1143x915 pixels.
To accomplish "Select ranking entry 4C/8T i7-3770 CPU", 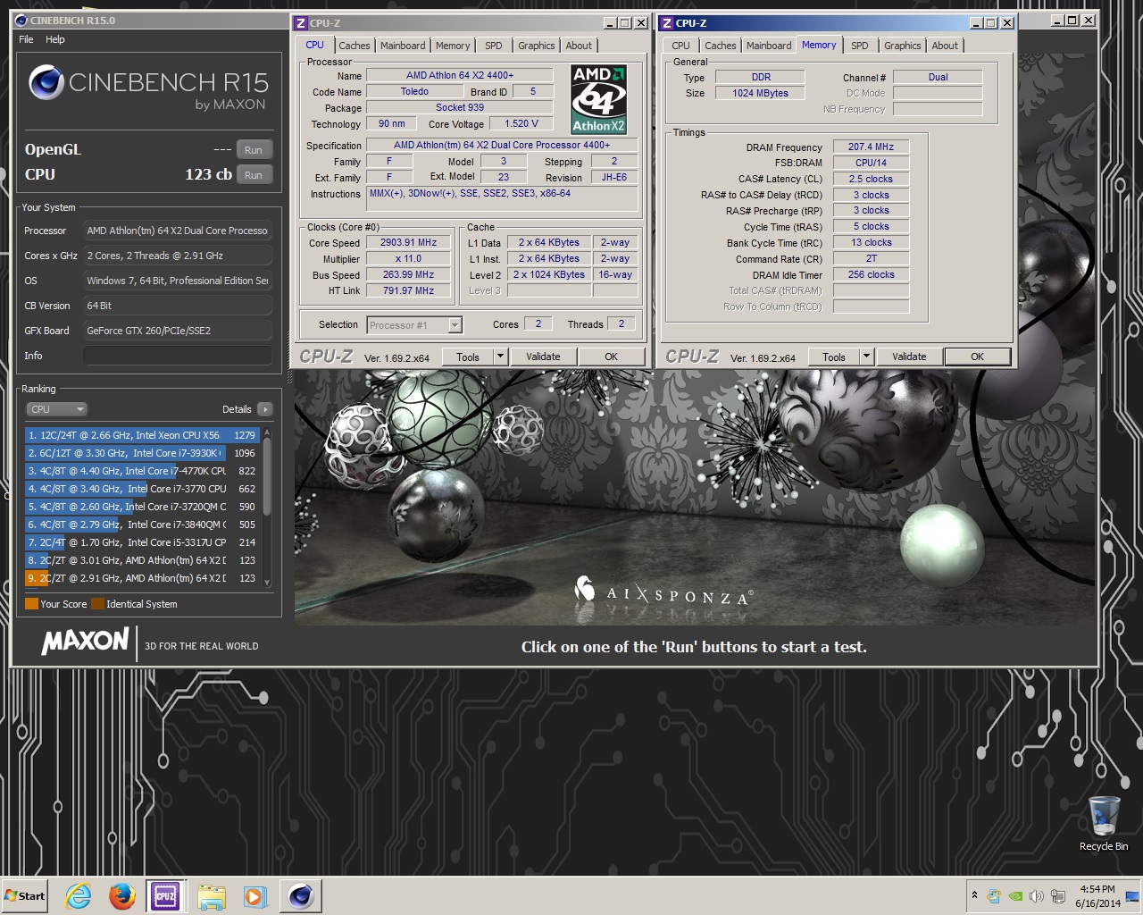I will [142, 489].
